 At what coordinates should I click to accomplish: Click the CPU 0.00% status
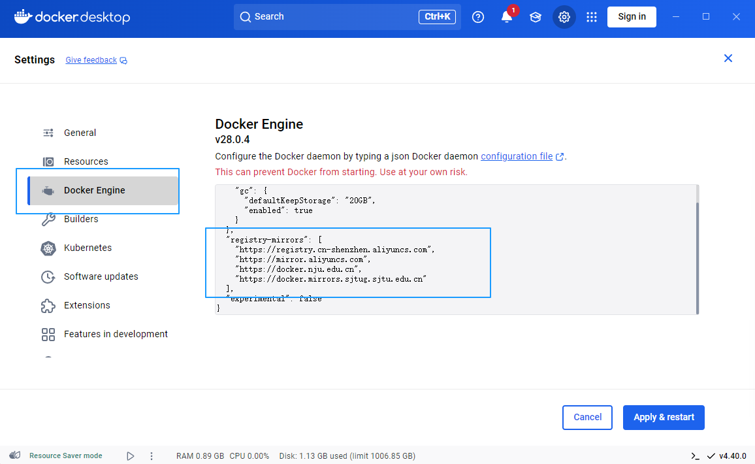click(x=249, y=456)
